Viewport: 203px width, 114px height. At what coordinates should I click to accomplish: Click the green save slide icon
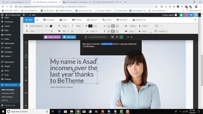[181, 15]
